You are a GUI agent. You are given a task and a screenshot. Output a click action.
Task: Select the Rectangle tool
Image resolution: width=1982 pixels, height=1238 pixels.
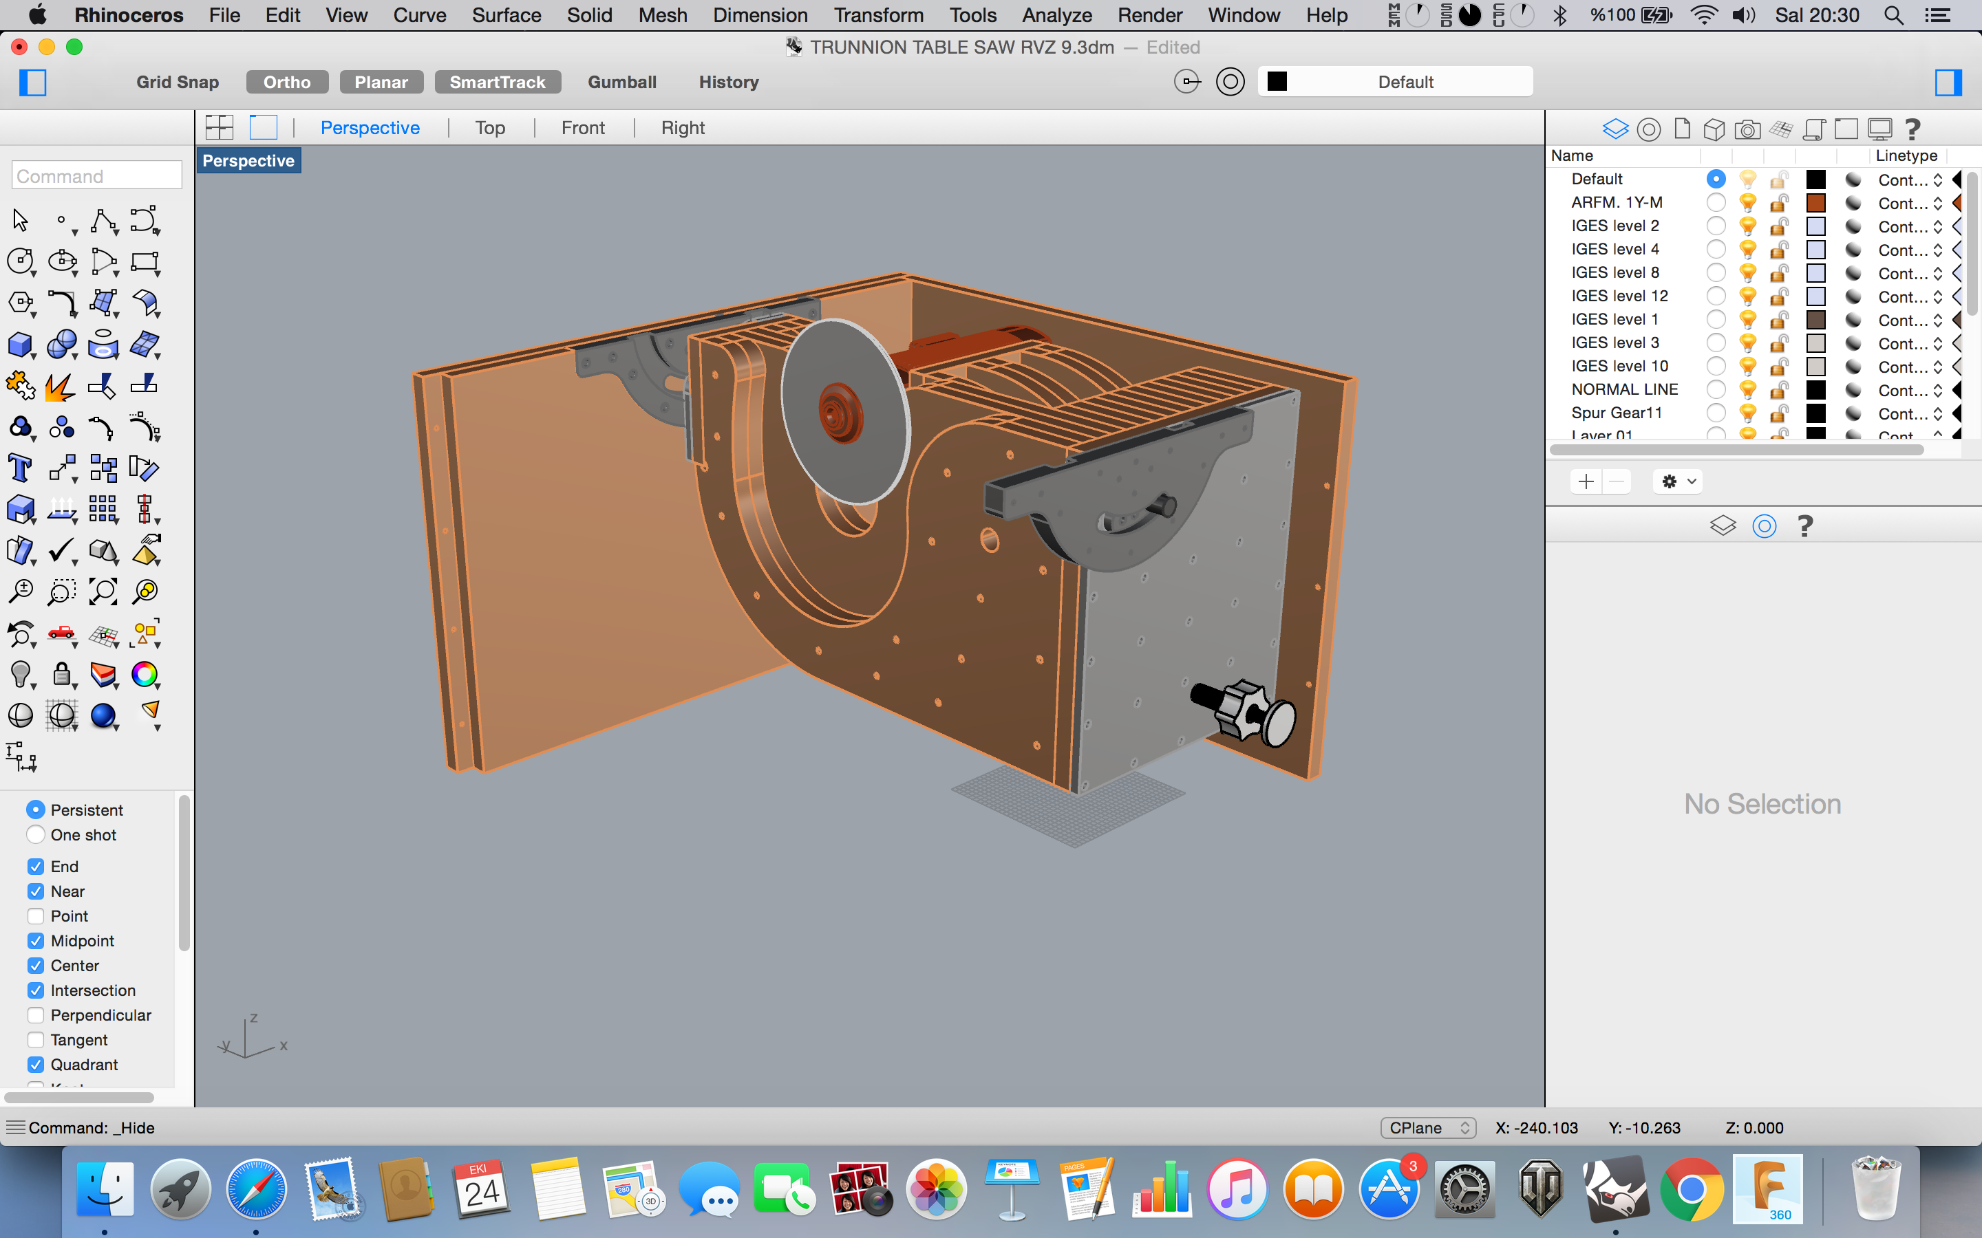click(145, 261)
